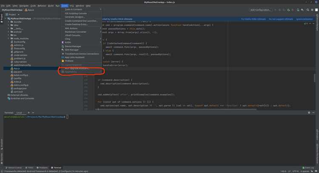Click the terminal command prompt line
This screenshot has width=319, height=173.
36,117
